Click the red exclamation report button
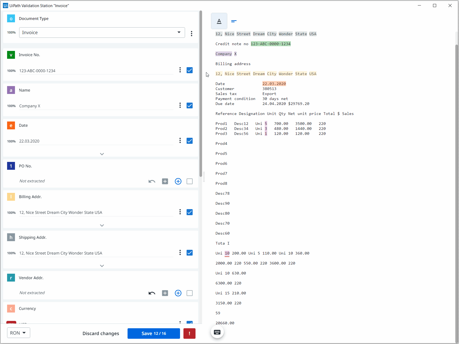 coord(189,334)
